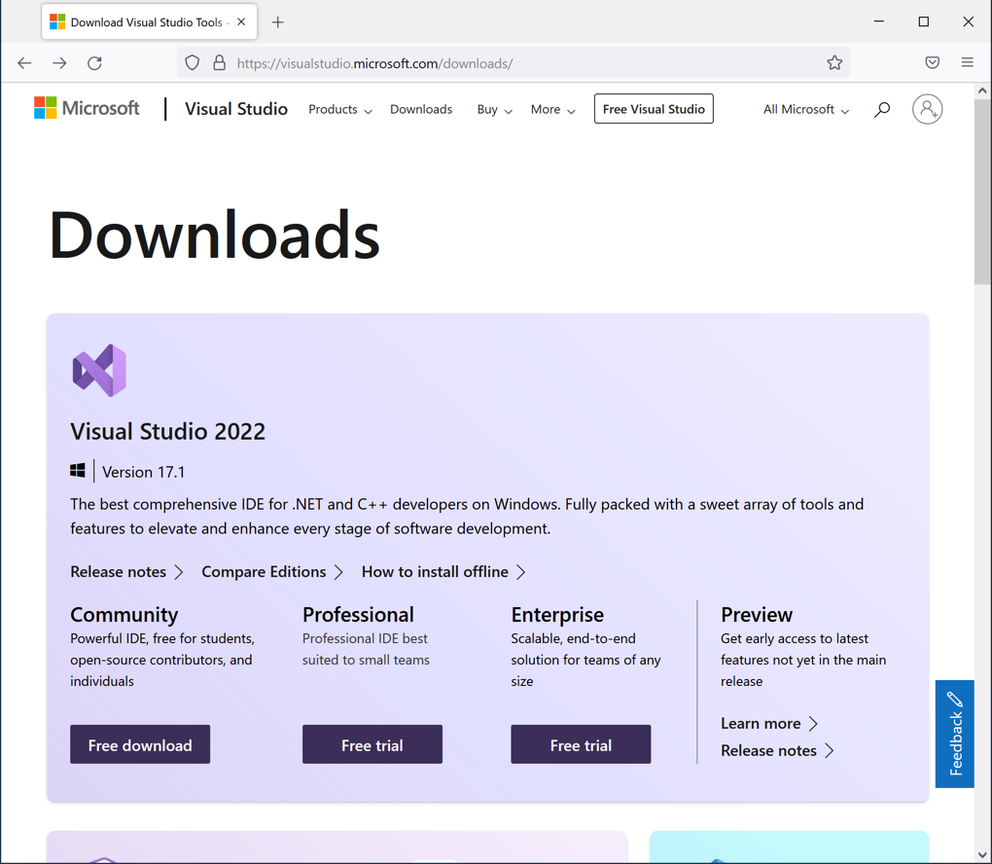This screenshot has height=864, width=992.
Task: Open the Preview Learn more link
Action: pos(769,724)
